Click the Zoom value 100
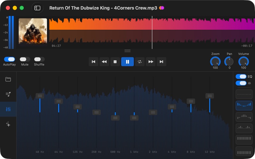This screenshot has height=159, width=255. click(215, 68)
